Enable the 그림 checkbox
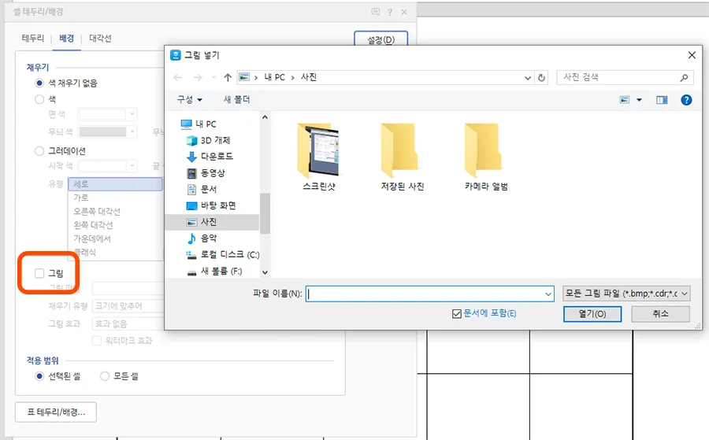 (x=39, y=273)
